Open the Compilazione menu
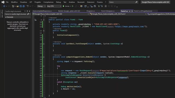 [48, 2]
